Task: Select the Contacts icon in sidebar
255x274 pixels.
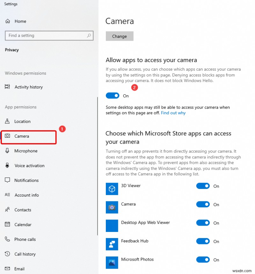Action: tap(7, 210)
